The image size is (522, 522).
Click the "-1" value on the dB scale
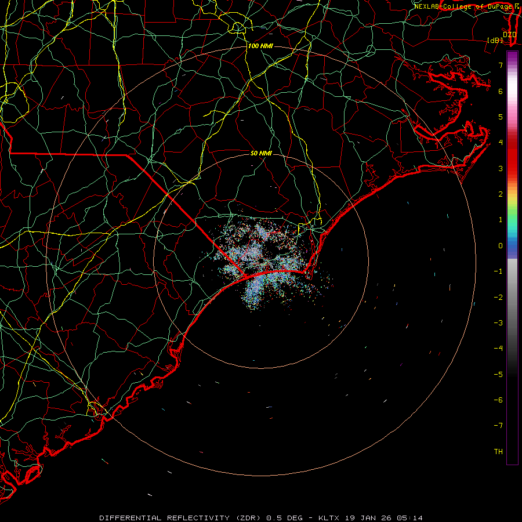498,271
